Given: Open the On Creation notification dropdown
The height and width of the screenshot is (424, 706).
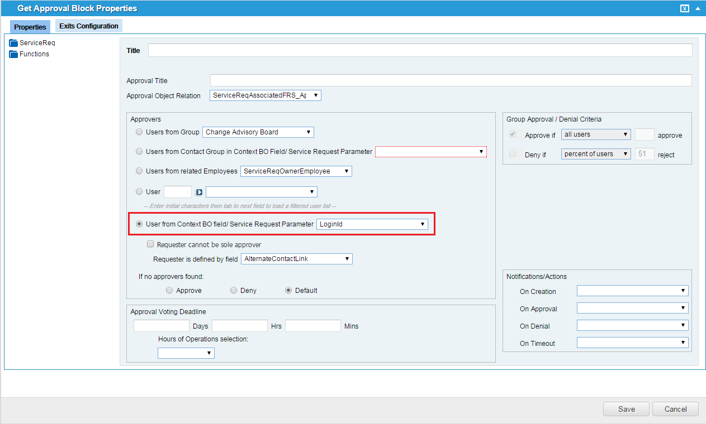Looking at the screenshot, I should pos(632,291).
